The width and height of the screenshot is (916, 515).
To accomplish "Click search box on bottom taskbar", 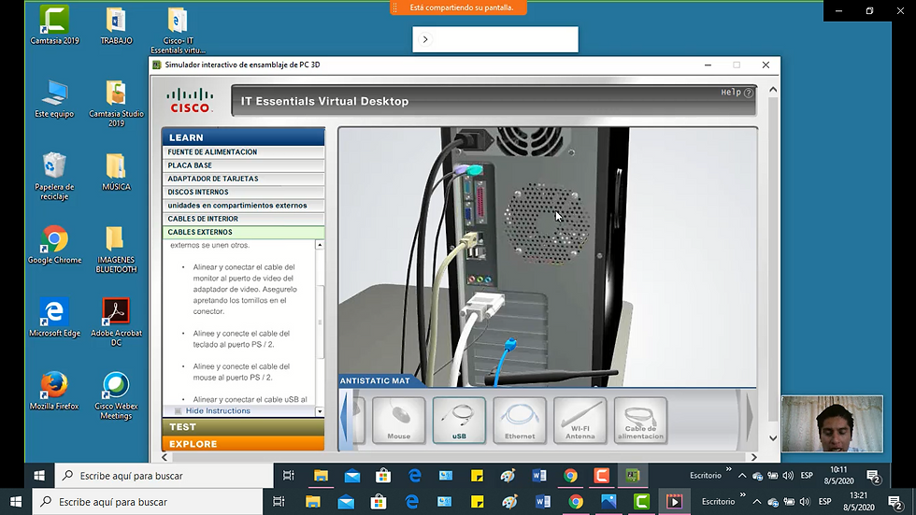I will [x=148, y=502].
